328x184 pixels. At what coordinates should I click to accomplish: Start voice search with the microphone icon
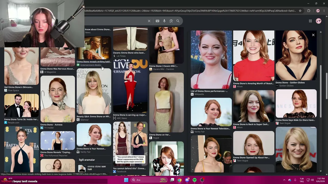tap(164, 21)
